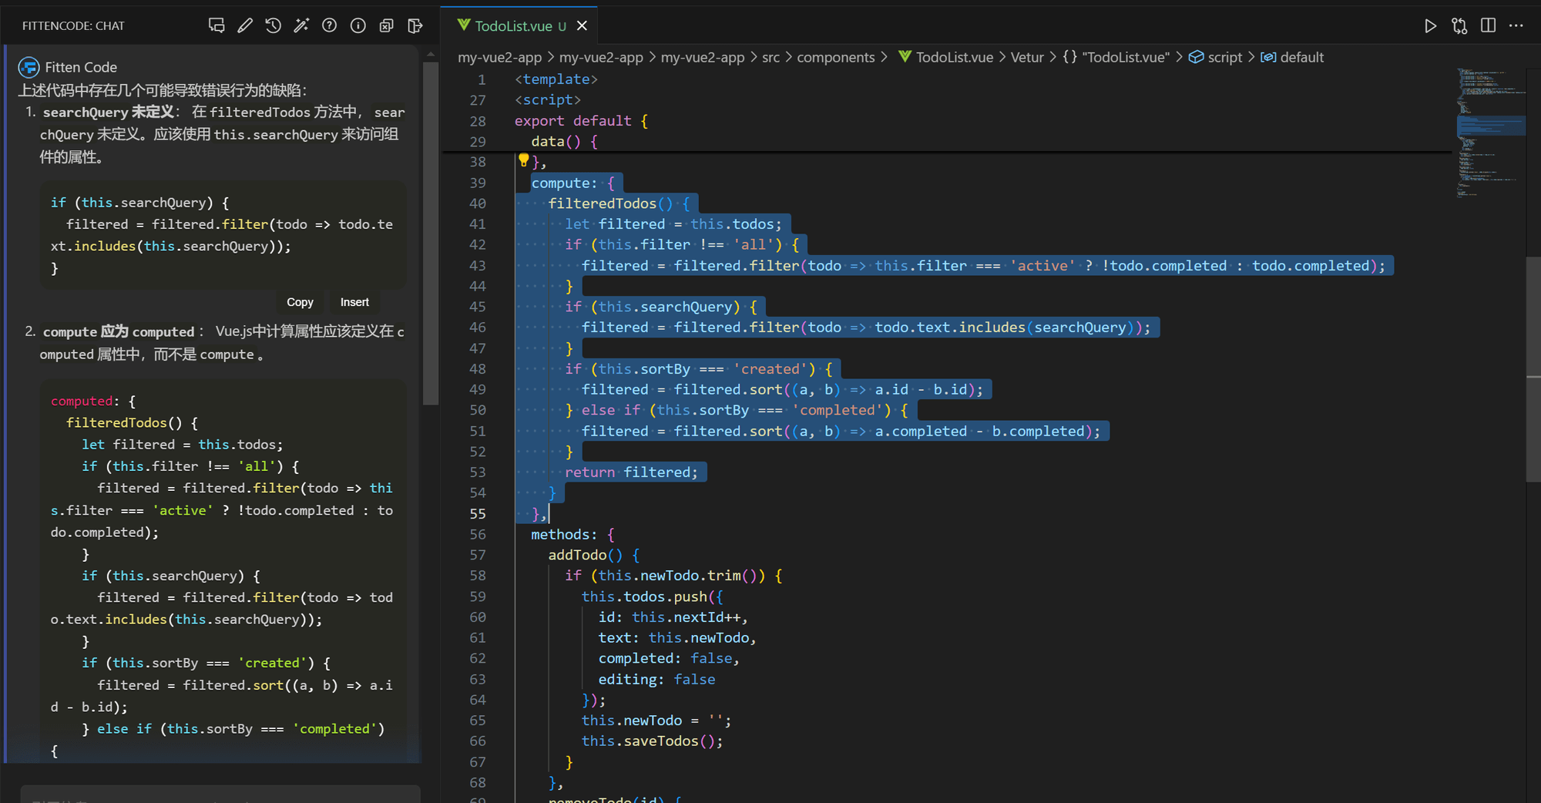Open the {} "TodoList.vue" breadcrumb segment
This screenshot has width=1541, height=803.
pos(1116,57)
